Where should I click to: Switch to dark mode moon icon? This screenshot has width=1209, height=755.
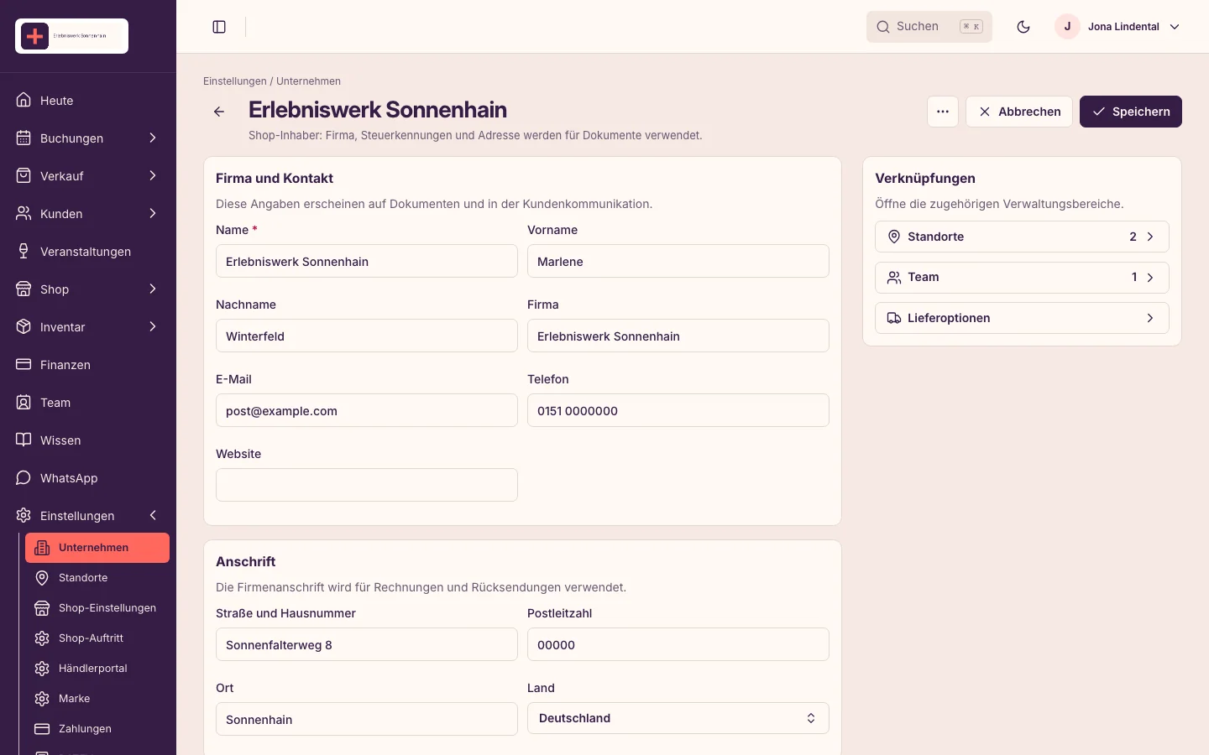(x=1023, y=27)
